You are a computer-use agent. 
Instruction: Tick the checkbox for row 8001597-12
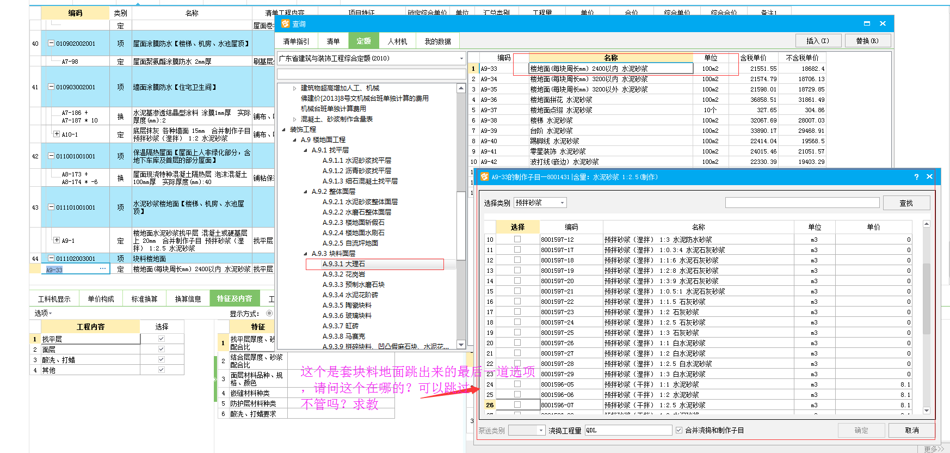pos(517,239)
